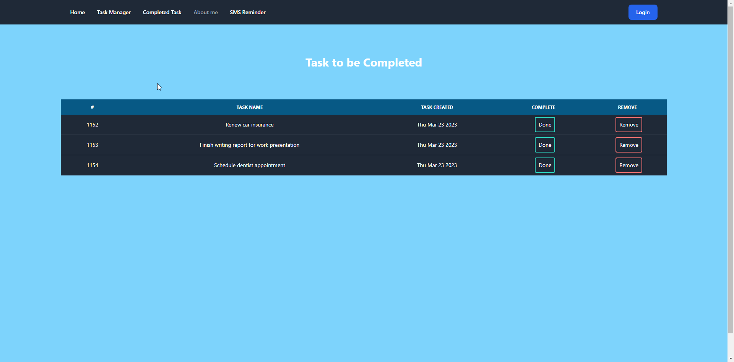This screenshot has width=734, height=362.
Task: Click the 'Task to be Completed' heading
Action: click(x=364, y=62)
